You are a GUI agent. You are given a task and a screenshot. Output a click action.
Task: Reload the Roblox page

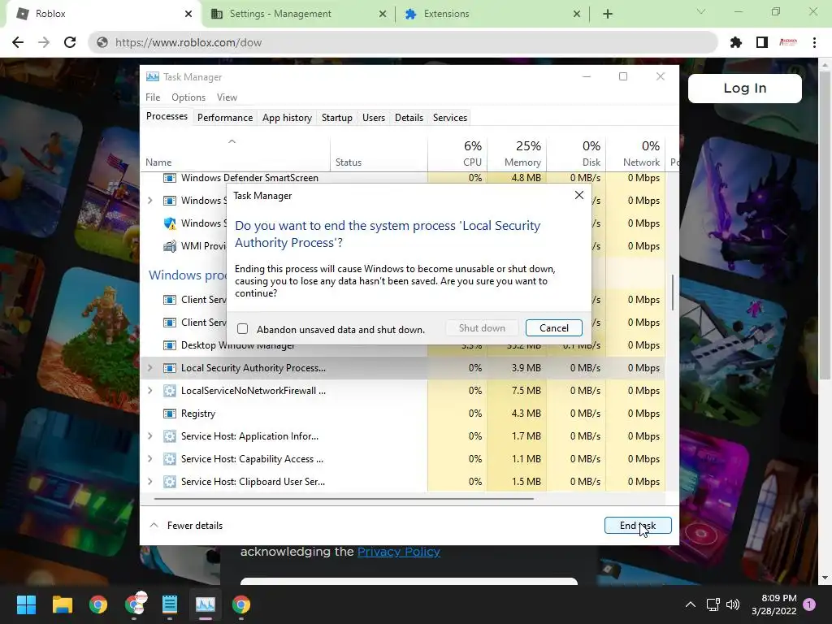70,42
